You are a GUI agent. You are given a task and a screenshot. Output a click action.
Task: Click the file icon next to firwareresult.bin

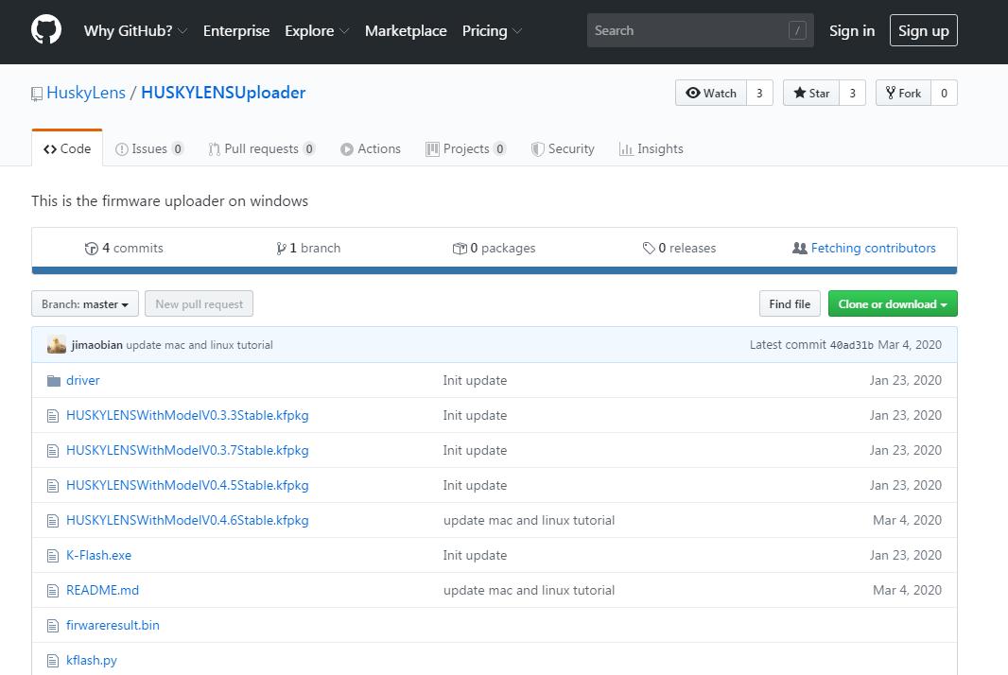point(53,626)
